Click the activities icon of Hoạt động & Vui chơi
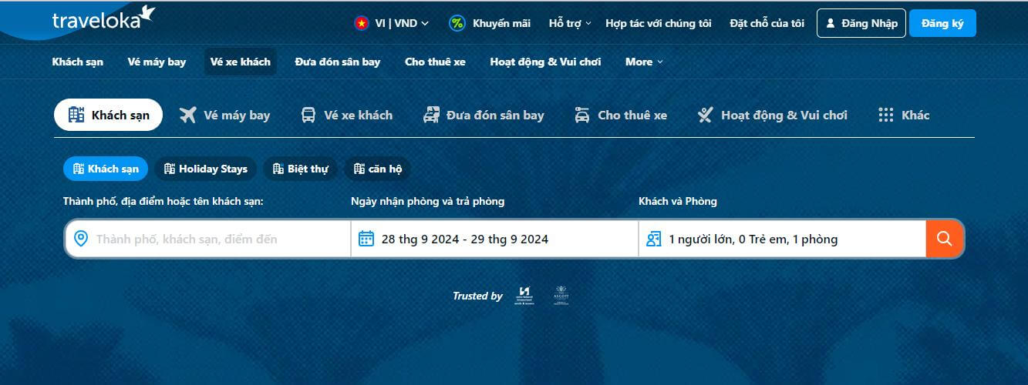Viewport: 1028px width, 385px height. coord(705,115)
